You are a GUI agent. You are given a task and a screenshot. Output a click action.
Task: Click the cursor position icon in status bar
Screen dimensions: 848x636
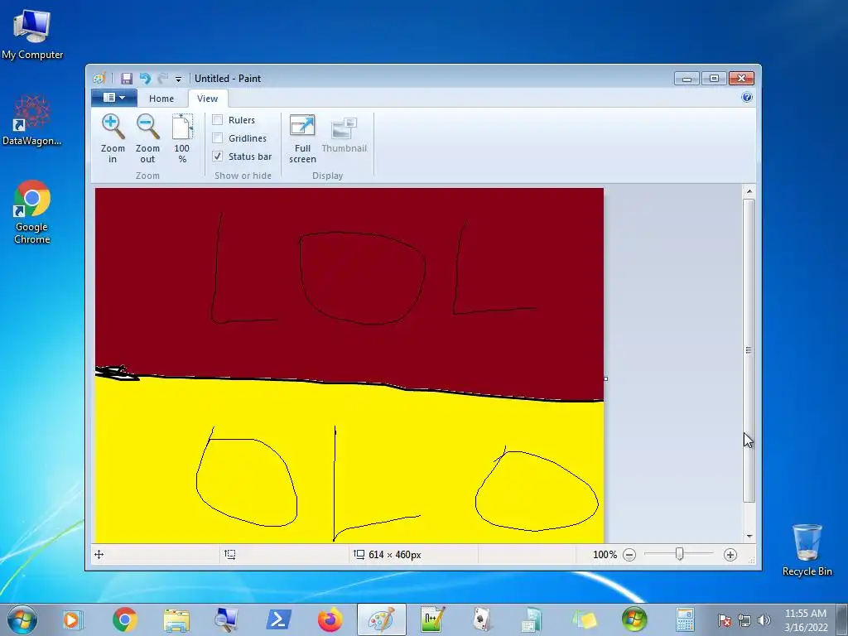99,554
